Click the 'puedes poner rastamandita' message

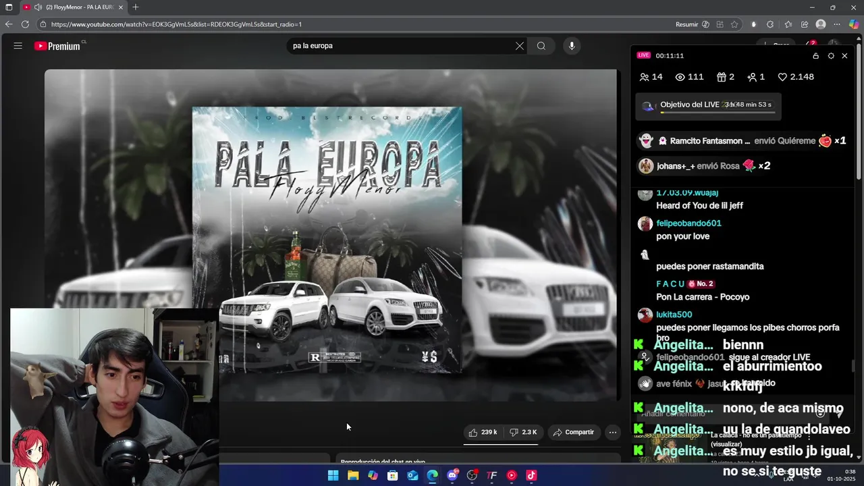(x=710, y=267)
